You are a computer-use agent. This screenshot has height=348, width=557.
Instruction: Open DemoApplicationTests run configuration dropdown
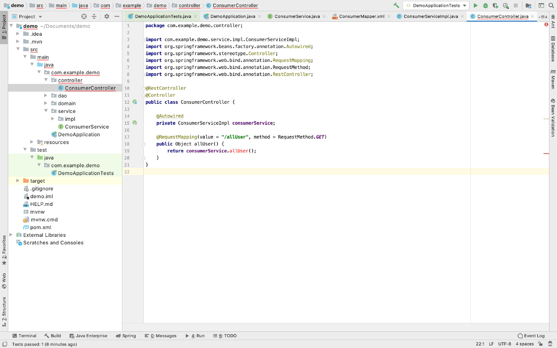[x=436, y=5]
